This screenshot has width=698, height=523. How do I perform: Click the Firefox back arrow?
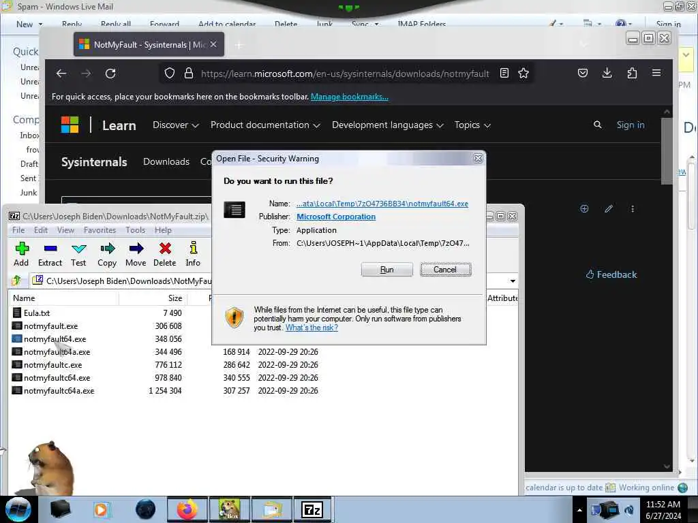[x=61, y=74]
